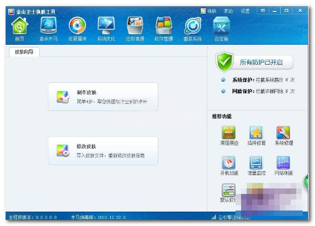Click the 金山卫士换肤工具 window title

coord(36,12)
